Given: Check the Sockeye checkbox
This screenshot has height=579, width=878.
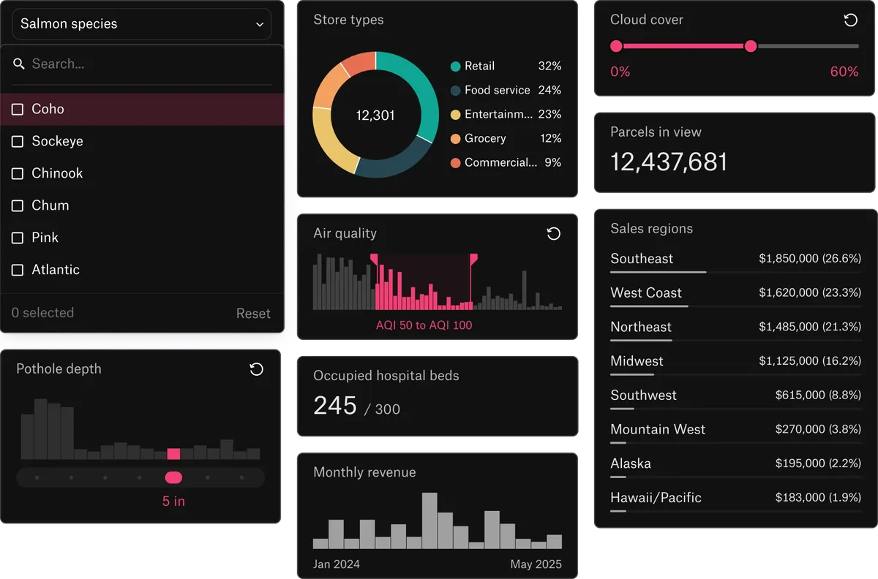Looking at the screenshot, I should 18,141.
